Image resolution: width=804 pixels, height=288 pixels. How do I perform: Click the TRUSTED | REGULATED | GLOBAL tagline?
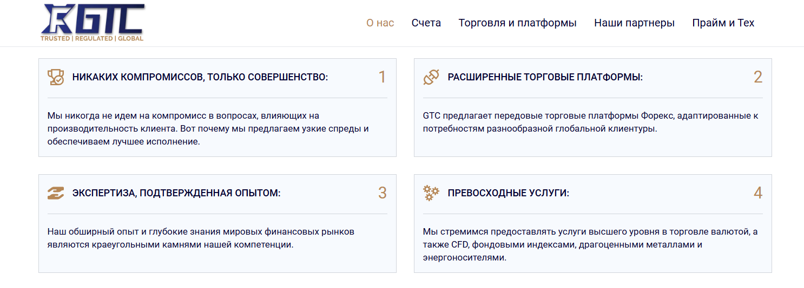pyautogui.click(x=92, y=39)
